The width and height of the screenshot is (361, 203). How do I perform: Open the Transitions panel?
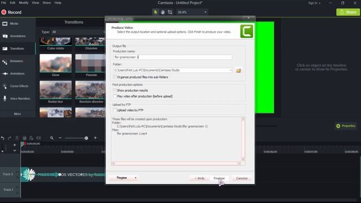[17, 48]
